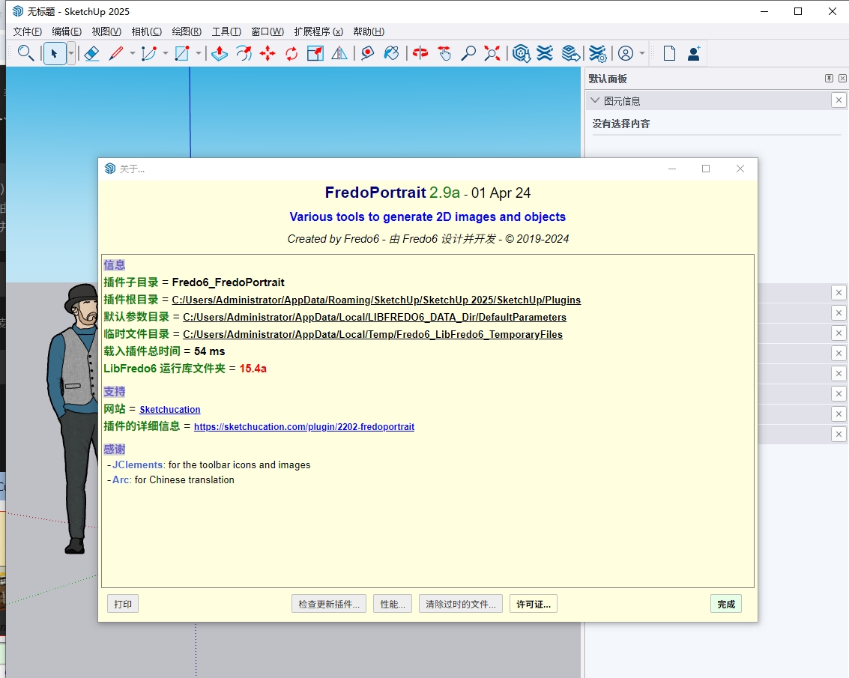849x678 pixels.
Task: Click the Arc translator credit name
Action: pyautogui.click(x=121, y=479)
